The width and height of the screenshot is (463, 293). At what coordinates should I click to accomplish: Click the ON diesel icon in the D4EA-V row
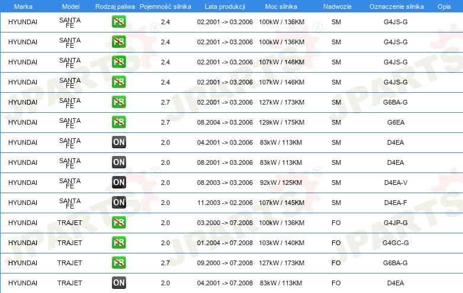119,183
